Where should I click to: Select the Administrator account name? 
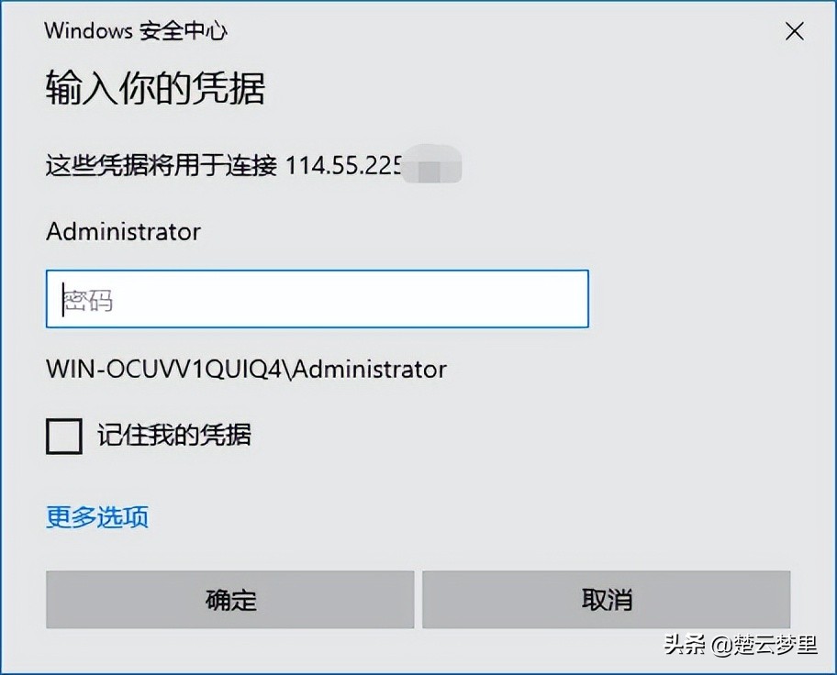tap(122, 232)
